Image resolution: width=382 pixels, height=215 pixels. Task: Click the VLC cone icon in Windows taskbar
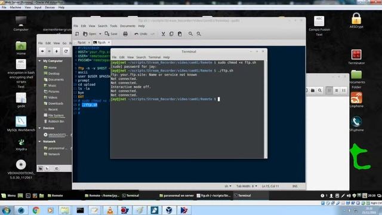coord(110,210)
